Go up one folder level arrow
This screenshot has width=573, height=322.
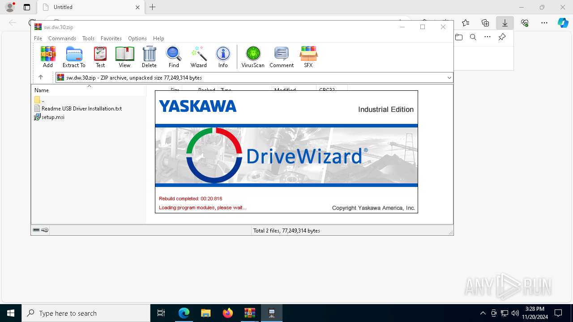click(40, 77)
